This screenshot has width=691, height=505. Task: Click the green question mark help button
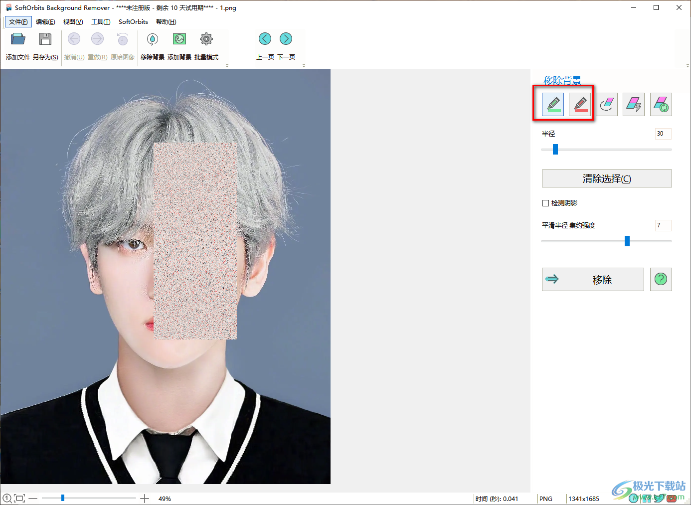coord(661,279)
